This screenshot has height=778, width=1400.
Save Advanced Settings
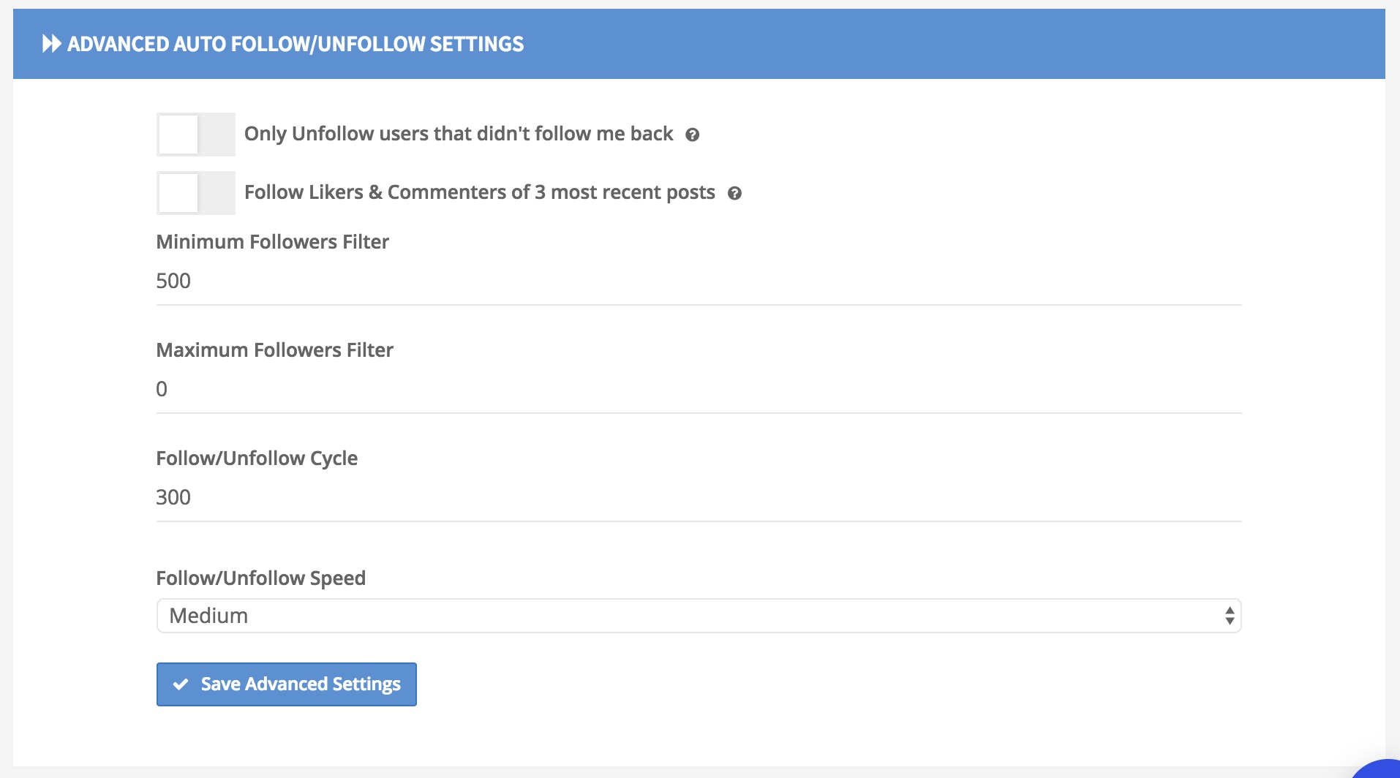[x=287, y=684]
